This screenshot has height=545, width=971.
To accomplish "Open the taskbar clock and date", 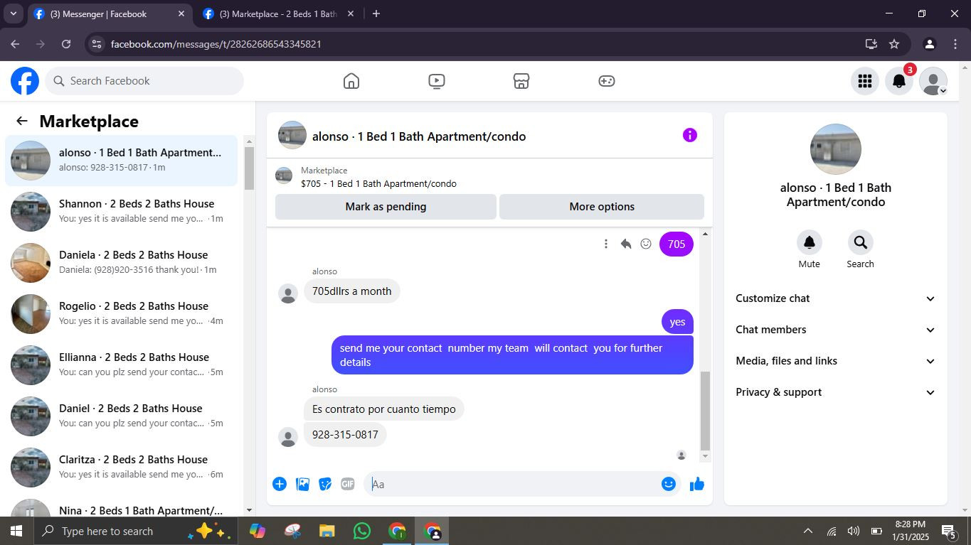I will (910, 531).
